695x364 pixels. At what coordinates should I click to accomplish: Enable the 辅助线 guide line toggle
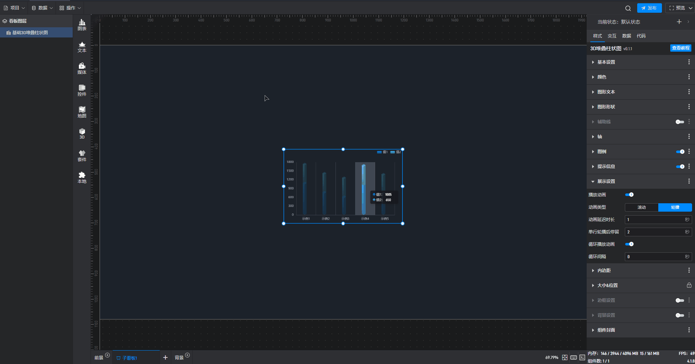pos(680,122)
